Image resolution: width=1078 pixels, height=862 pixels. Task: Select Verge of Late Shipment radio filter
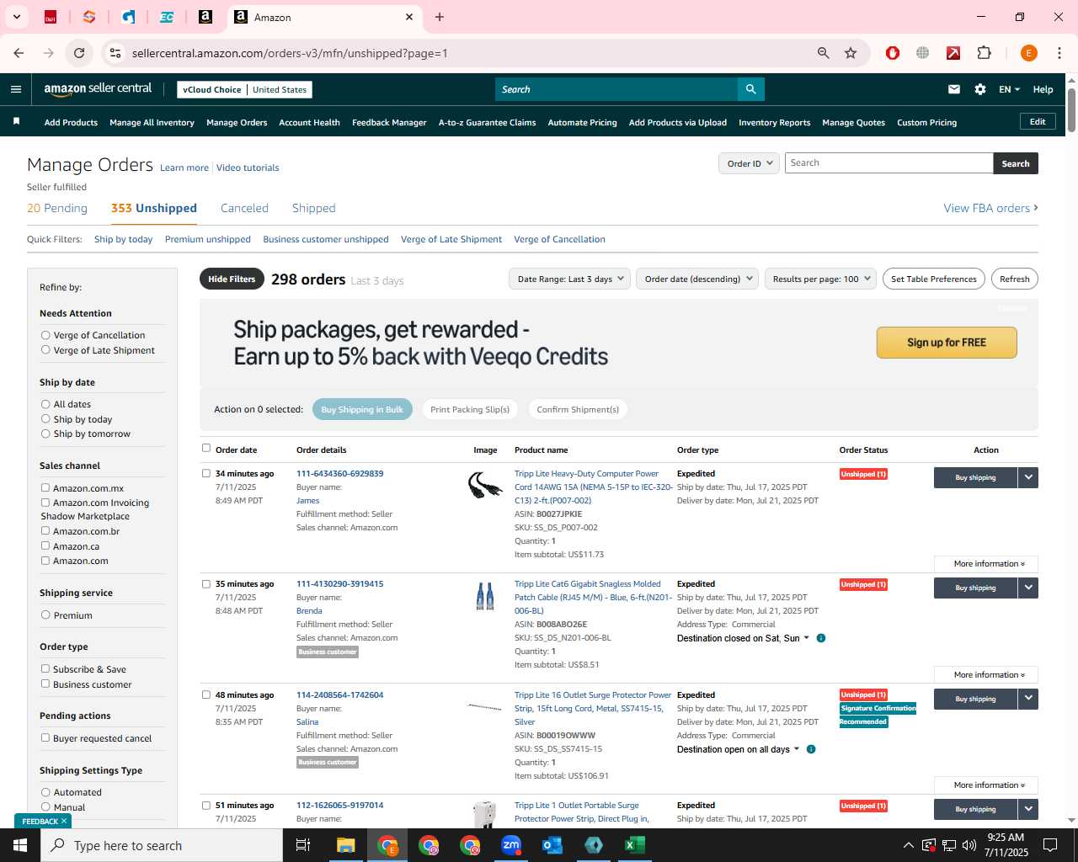pyautogui.click(x=45, y=350)
